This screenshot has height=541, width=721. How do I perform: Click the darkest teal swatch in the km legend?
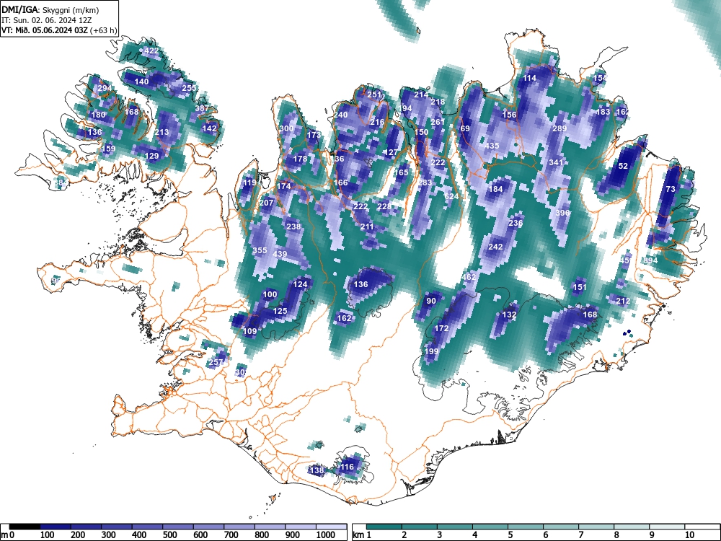tap(384, 527)
